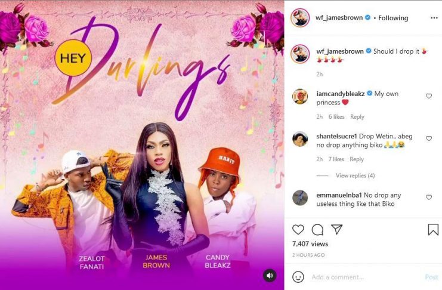Reply to shantelsucre1's comment
The image size is (442, 290).
pos(357,159)
